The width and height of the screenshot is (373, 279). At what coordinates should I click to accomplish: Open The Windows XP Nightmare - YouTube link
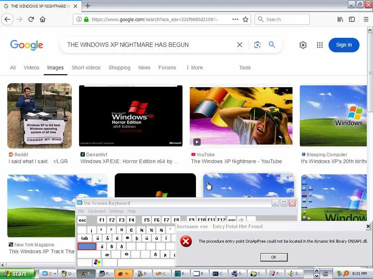pos(236,161)
